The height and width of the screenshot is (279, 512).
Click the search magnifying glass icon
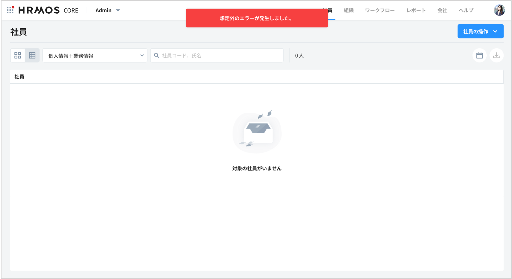pos(156,55)
